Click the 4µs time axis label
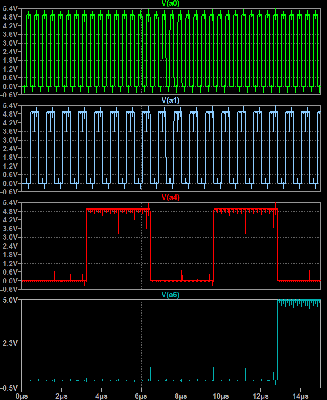This screenshot has height=400, width=327. click(101, 396)
